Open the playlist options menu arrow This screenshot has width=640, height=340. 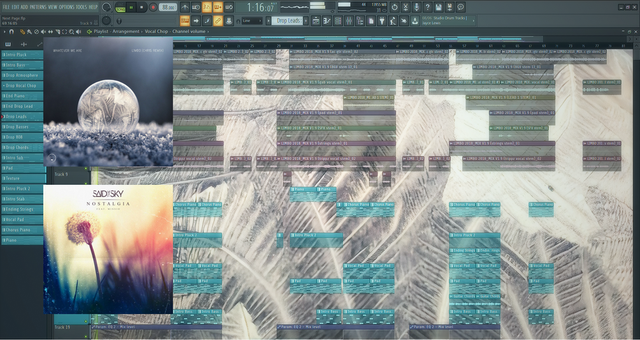[5, 31]
